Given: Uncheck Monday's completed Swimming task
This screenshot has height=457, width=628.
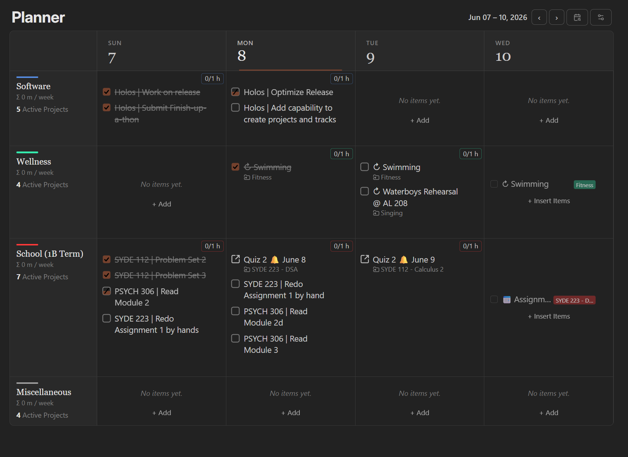Looking at the screenshot, I should pos(235,167).
